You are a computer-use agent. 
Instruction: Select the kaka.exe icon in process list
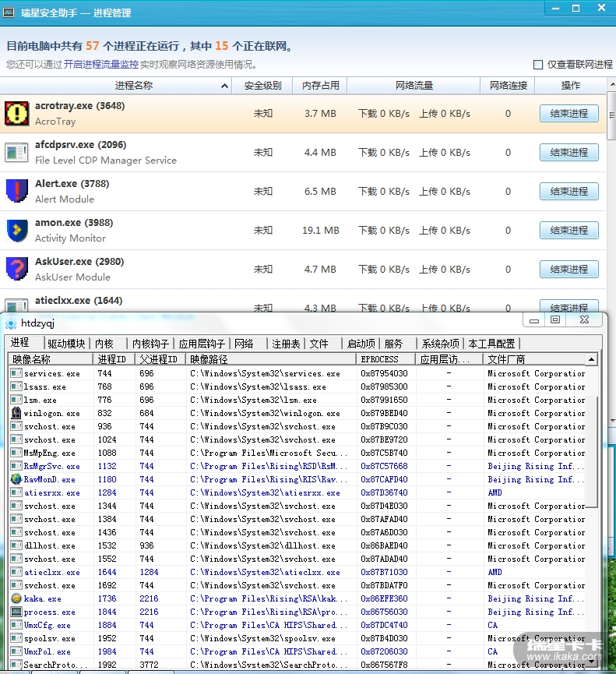(x=16, y=598)
